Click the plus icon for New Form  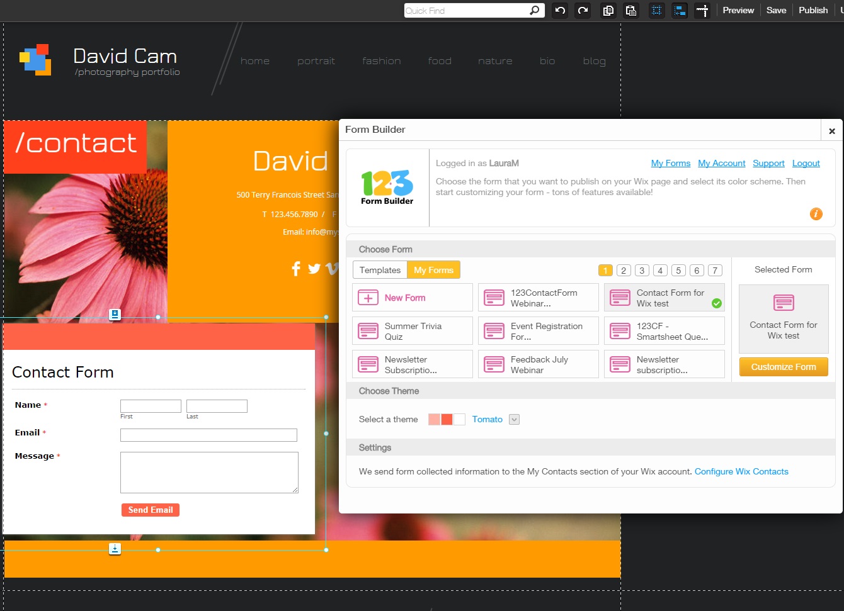tap(368, 298)
